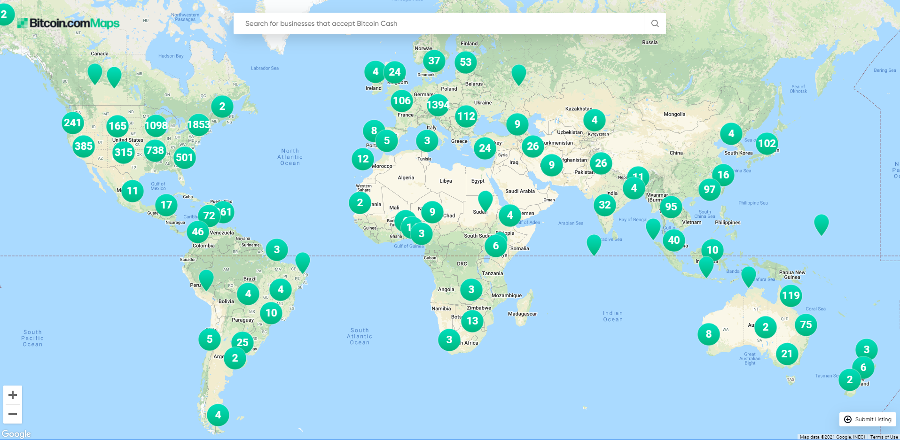Open the 97 cluster marker
Viewport: 900px width, 440px height.
710,190
